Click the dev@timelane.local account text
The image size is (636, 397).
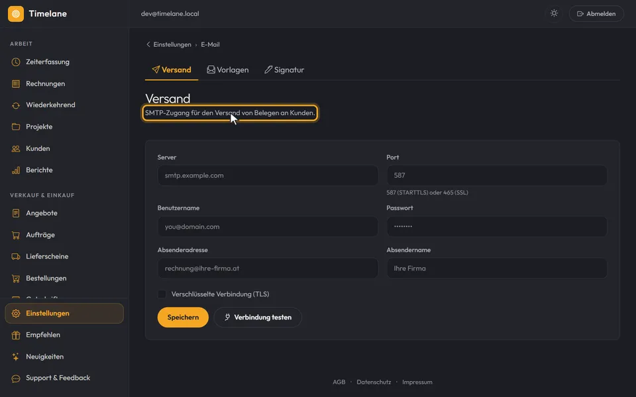click(170, 14)
